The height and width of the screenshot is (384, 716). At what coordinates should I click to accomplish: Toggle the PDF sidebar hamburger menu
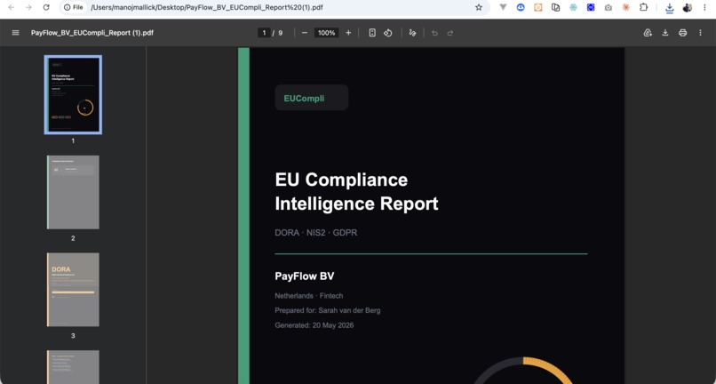(15, 33)
